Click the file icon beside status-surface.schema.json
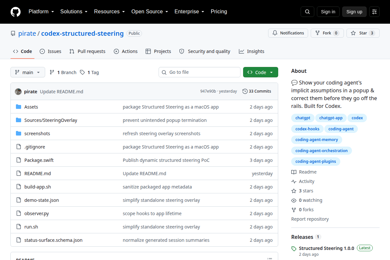 coord(19,240)
